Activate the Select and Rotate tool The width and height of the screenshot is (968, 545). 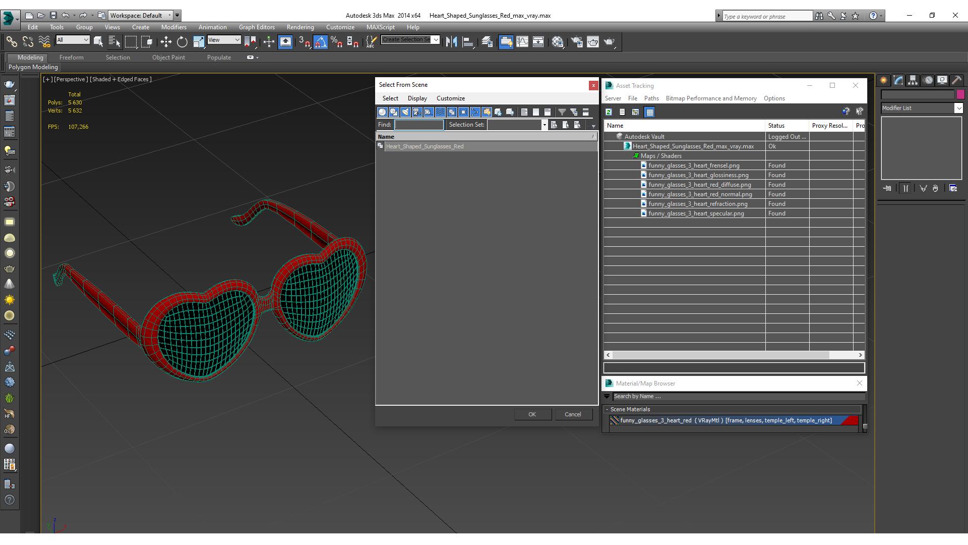182,42
